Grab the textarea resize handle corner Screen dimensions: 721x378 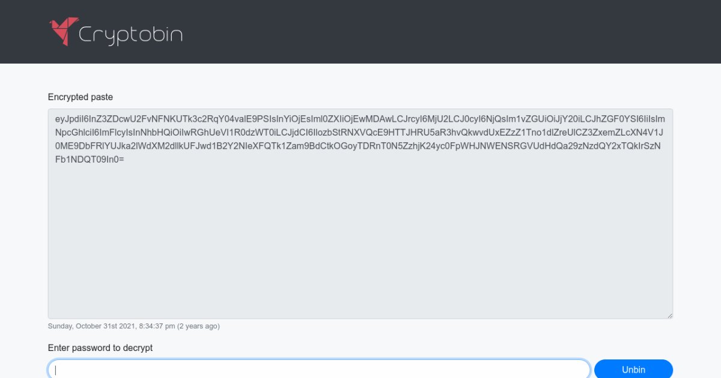pyautogui.click(x=669, y=315)
